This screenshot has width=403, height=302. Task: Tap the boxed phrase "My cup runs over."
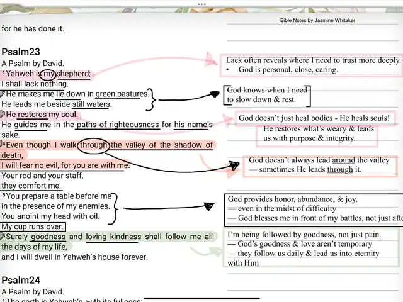tap(33, 226)
